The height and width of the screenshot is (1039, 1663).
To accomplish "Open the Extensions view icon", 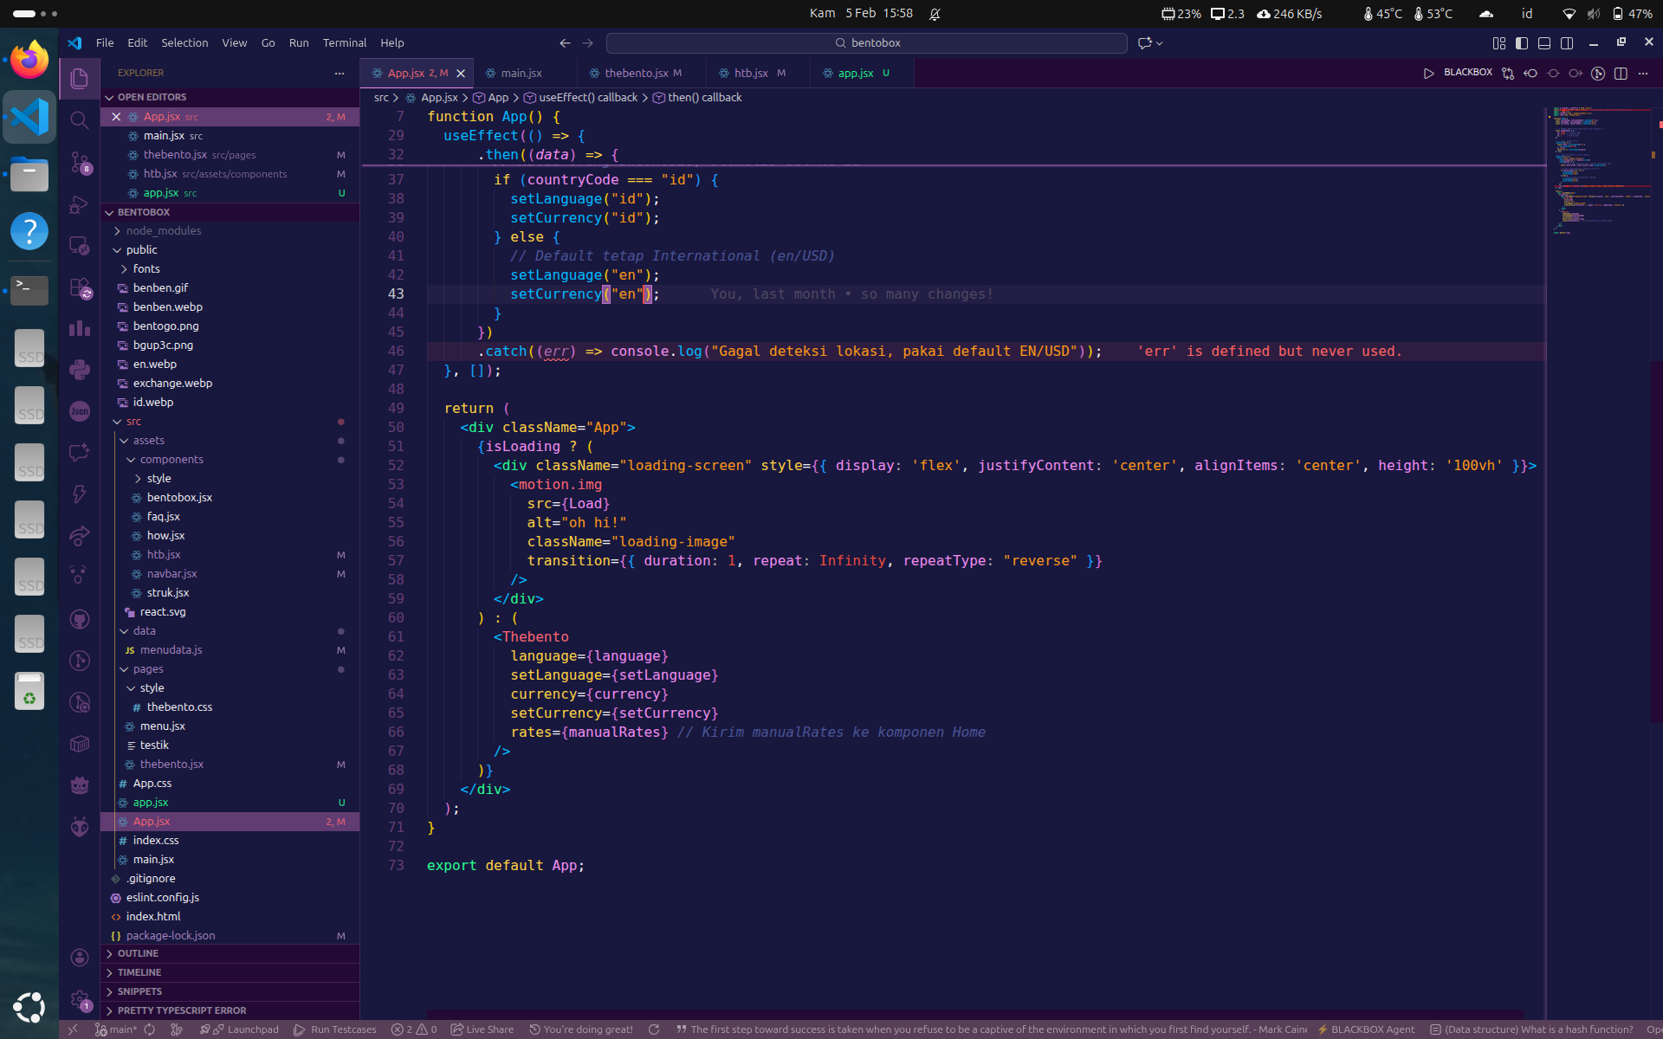I will click(79, 287).
